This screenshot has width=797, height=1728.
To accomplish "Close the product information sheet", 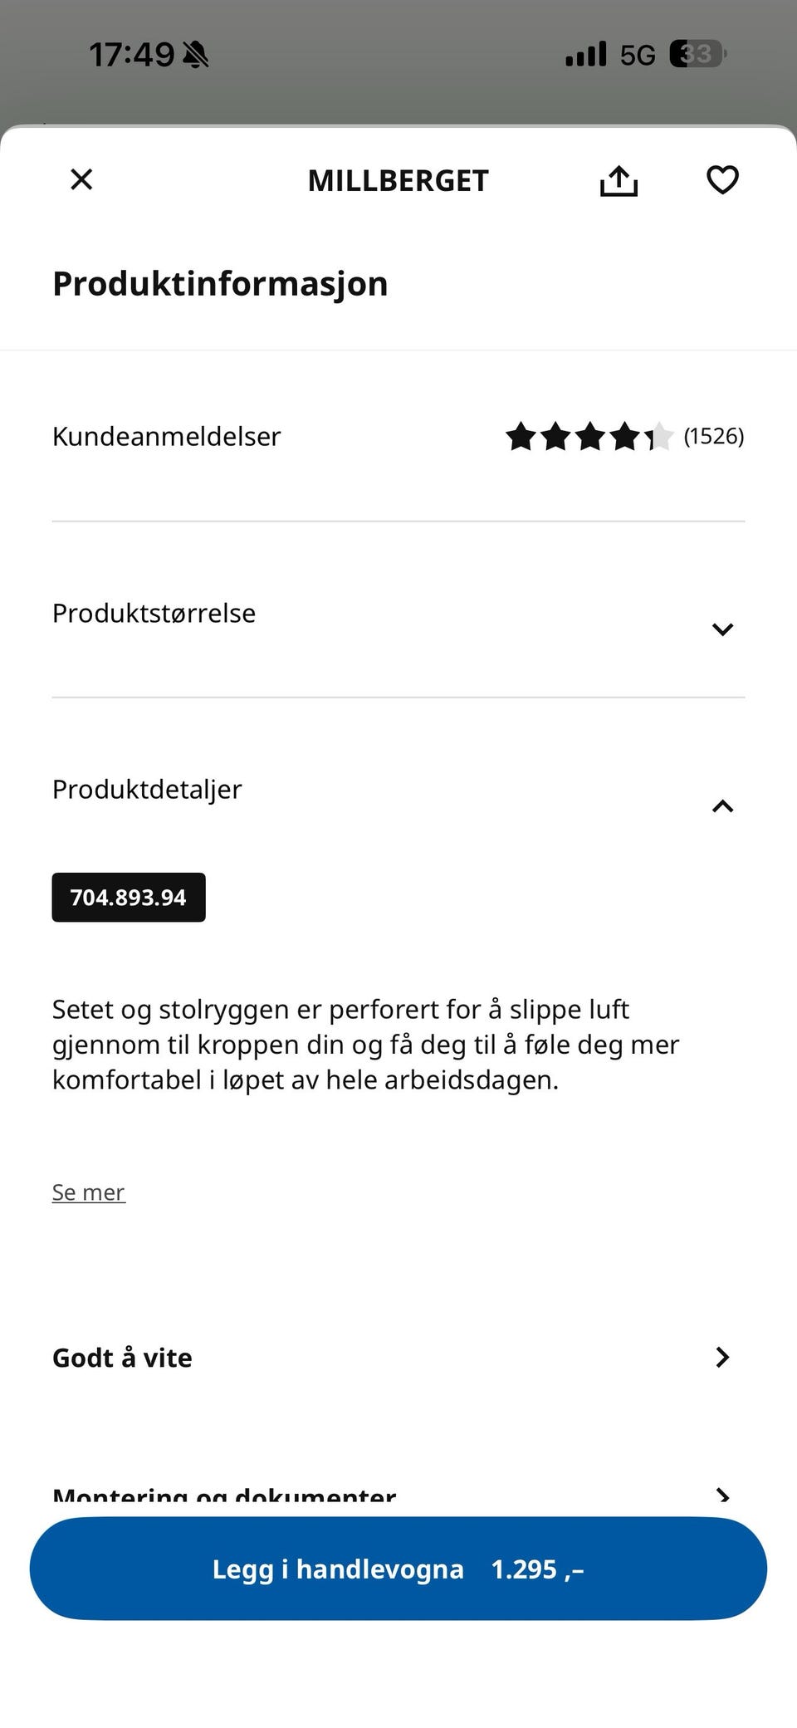I will click(x=81, y=179).
